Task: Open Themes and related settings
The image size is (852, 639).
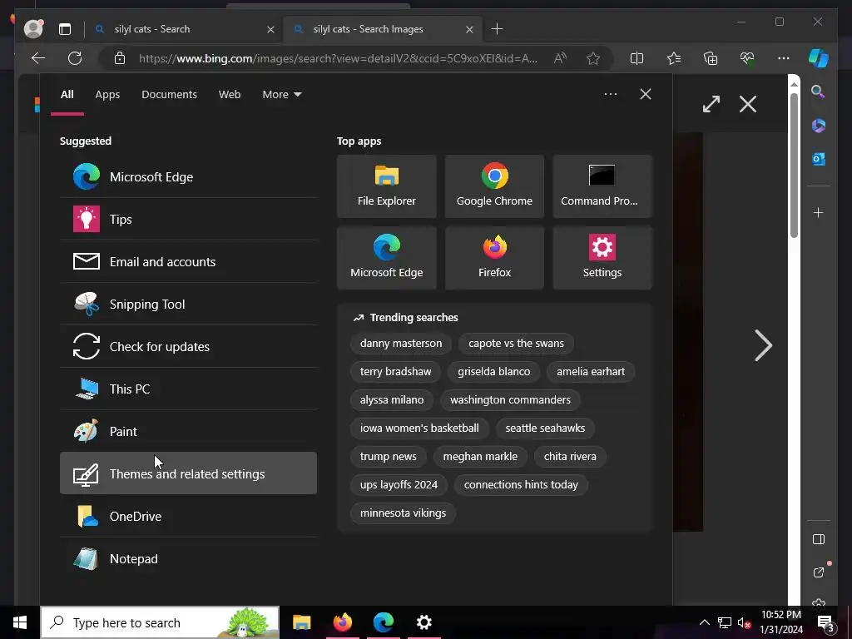Action: [x=188, y=473]
